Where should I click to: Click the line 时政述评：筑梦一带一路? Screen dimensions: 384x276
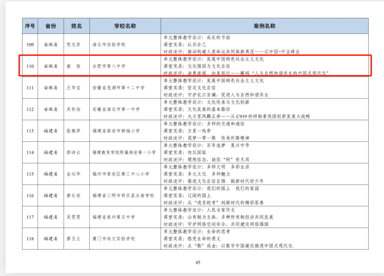point(207,138)
